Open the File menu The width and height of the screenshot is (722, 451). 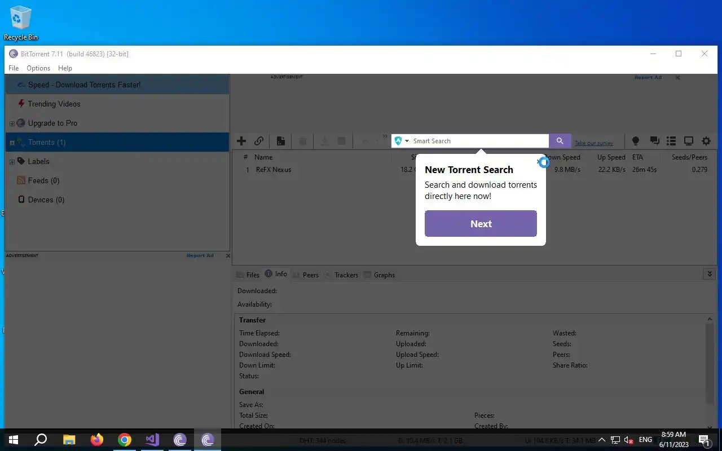pos(14,68)
